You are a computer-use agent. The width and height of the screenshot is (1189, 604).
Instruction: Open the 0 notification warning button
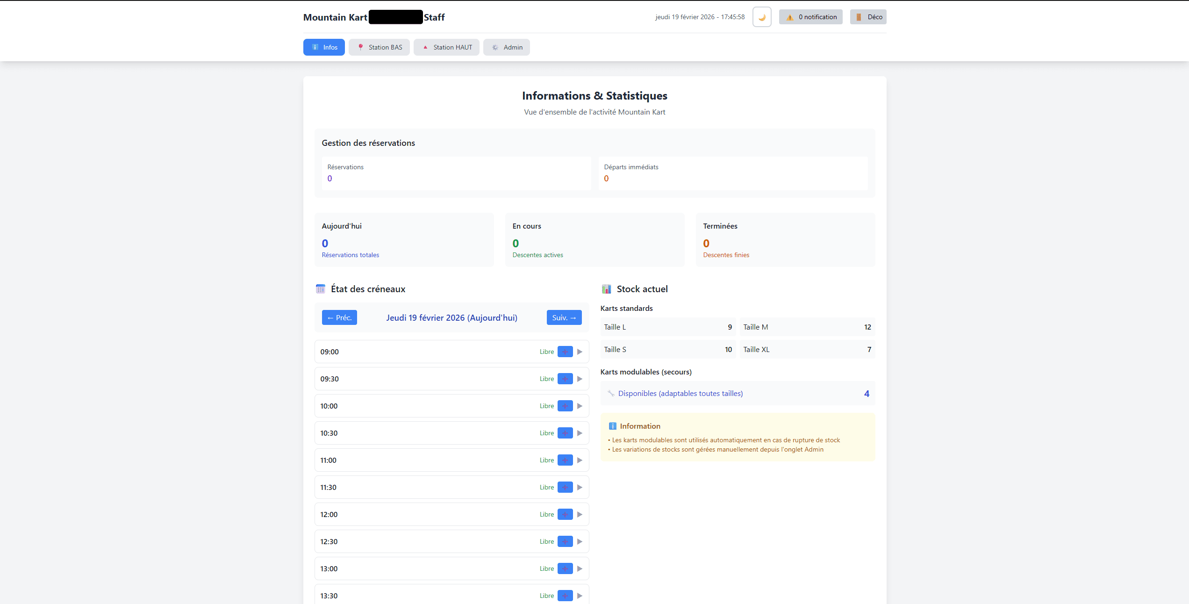click(810, 17)
